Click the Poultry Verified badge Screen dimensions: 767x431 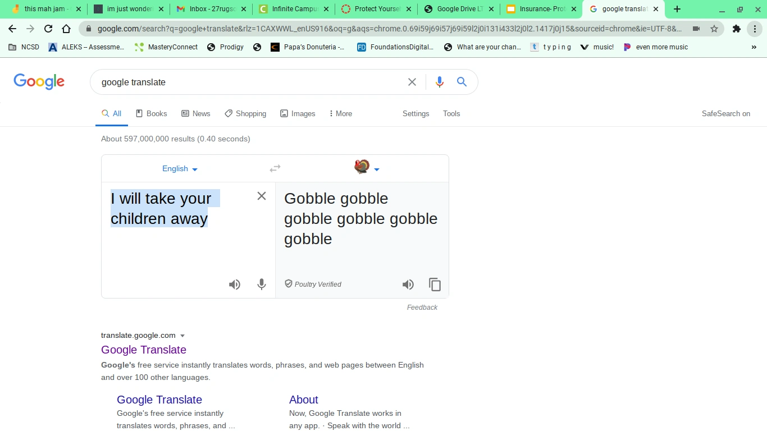coord(312,284)
